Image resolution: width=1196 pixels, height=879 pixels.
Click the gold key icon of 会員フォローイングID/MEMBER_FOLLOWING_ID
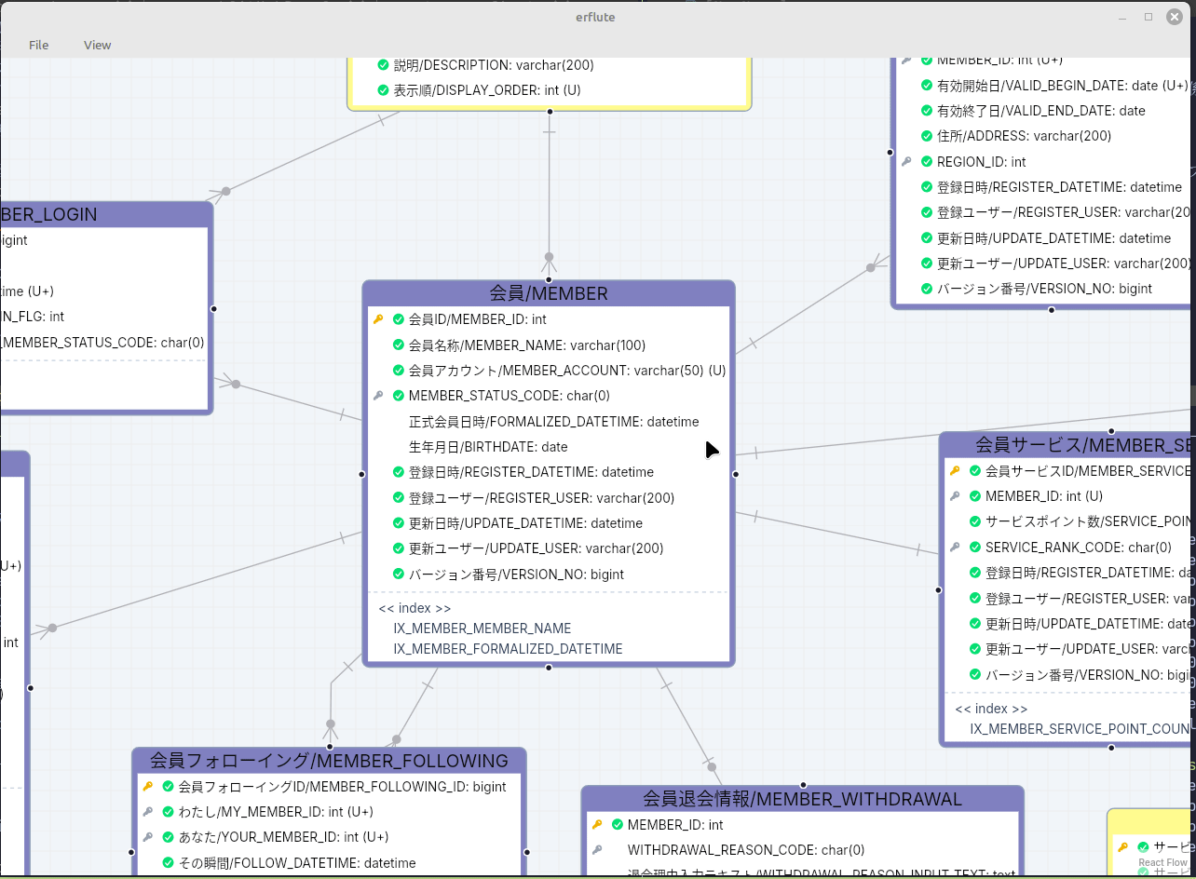pos(147,787)
